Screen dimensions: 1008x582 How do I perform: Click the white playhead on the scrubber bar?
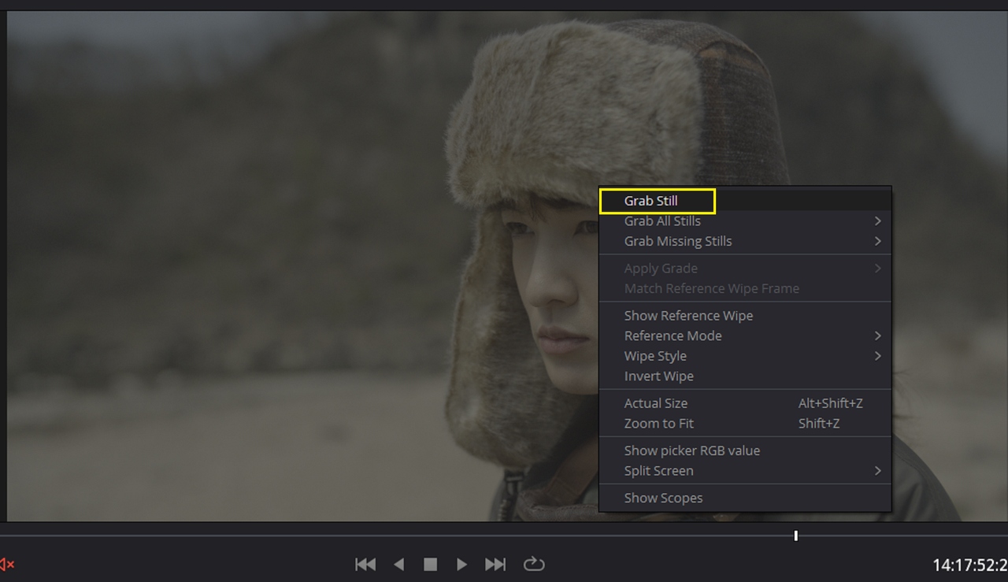point(796,536)
